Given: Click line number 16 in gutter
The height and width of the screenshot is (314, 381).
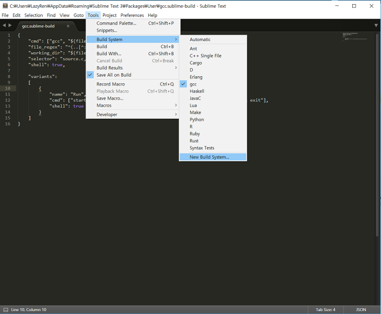Looking at the screenshot, I should tap(8, 124).
